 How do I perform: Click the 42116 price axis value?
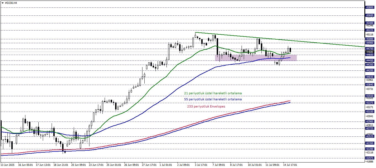point(370,152)
